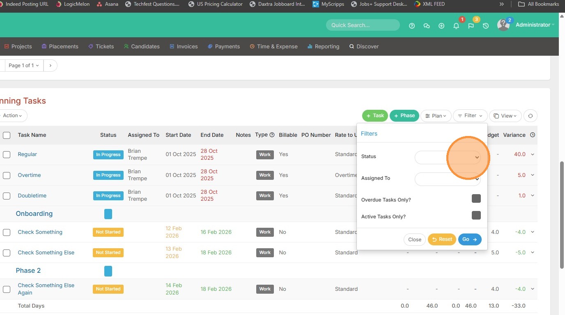Open the Status filter dropdown
This screenshot has height=315, width=565.
coord(448,157)
